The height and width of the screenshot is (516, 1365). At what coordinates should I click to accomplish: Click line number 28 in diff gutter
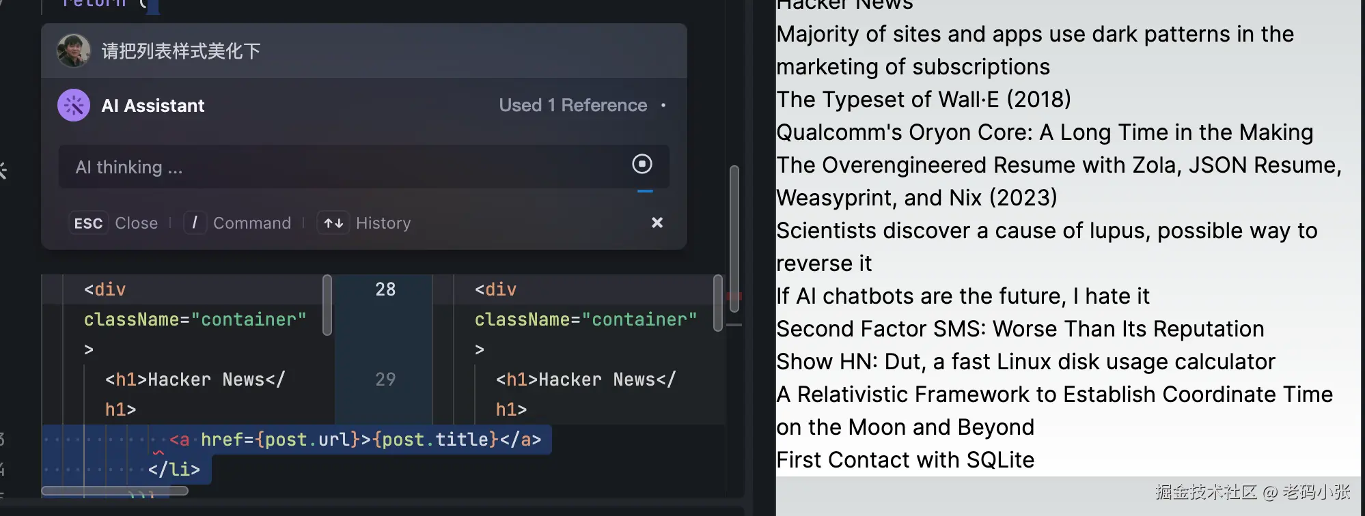pos(385,289)
